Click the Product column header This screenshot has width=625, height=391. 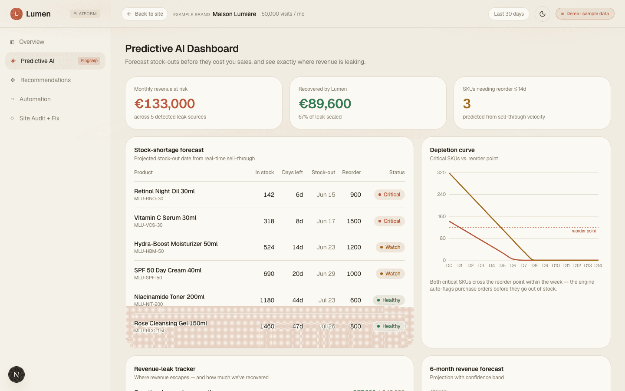click(143, 172)
